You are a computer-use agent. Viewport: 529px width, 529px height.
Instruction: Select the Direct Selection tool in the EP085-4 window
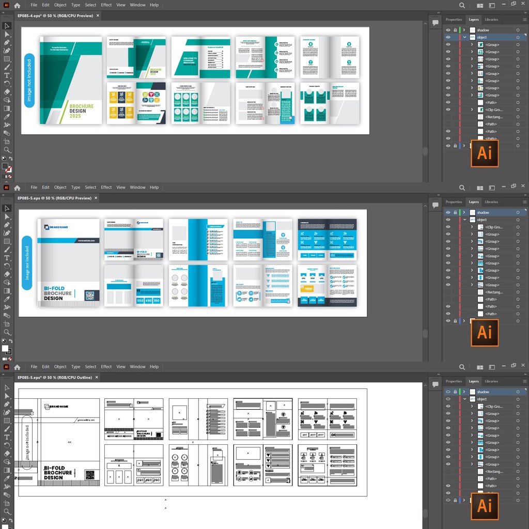point(7,34)
